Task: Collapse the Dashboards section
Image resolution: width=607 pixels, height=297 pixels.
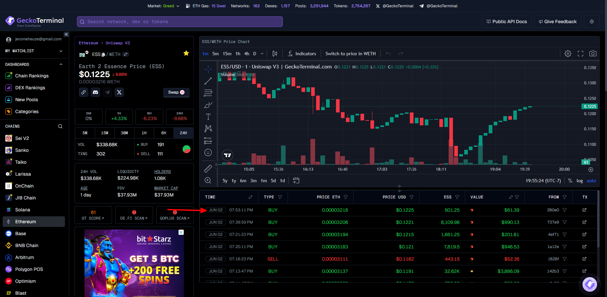Action: 61,64
